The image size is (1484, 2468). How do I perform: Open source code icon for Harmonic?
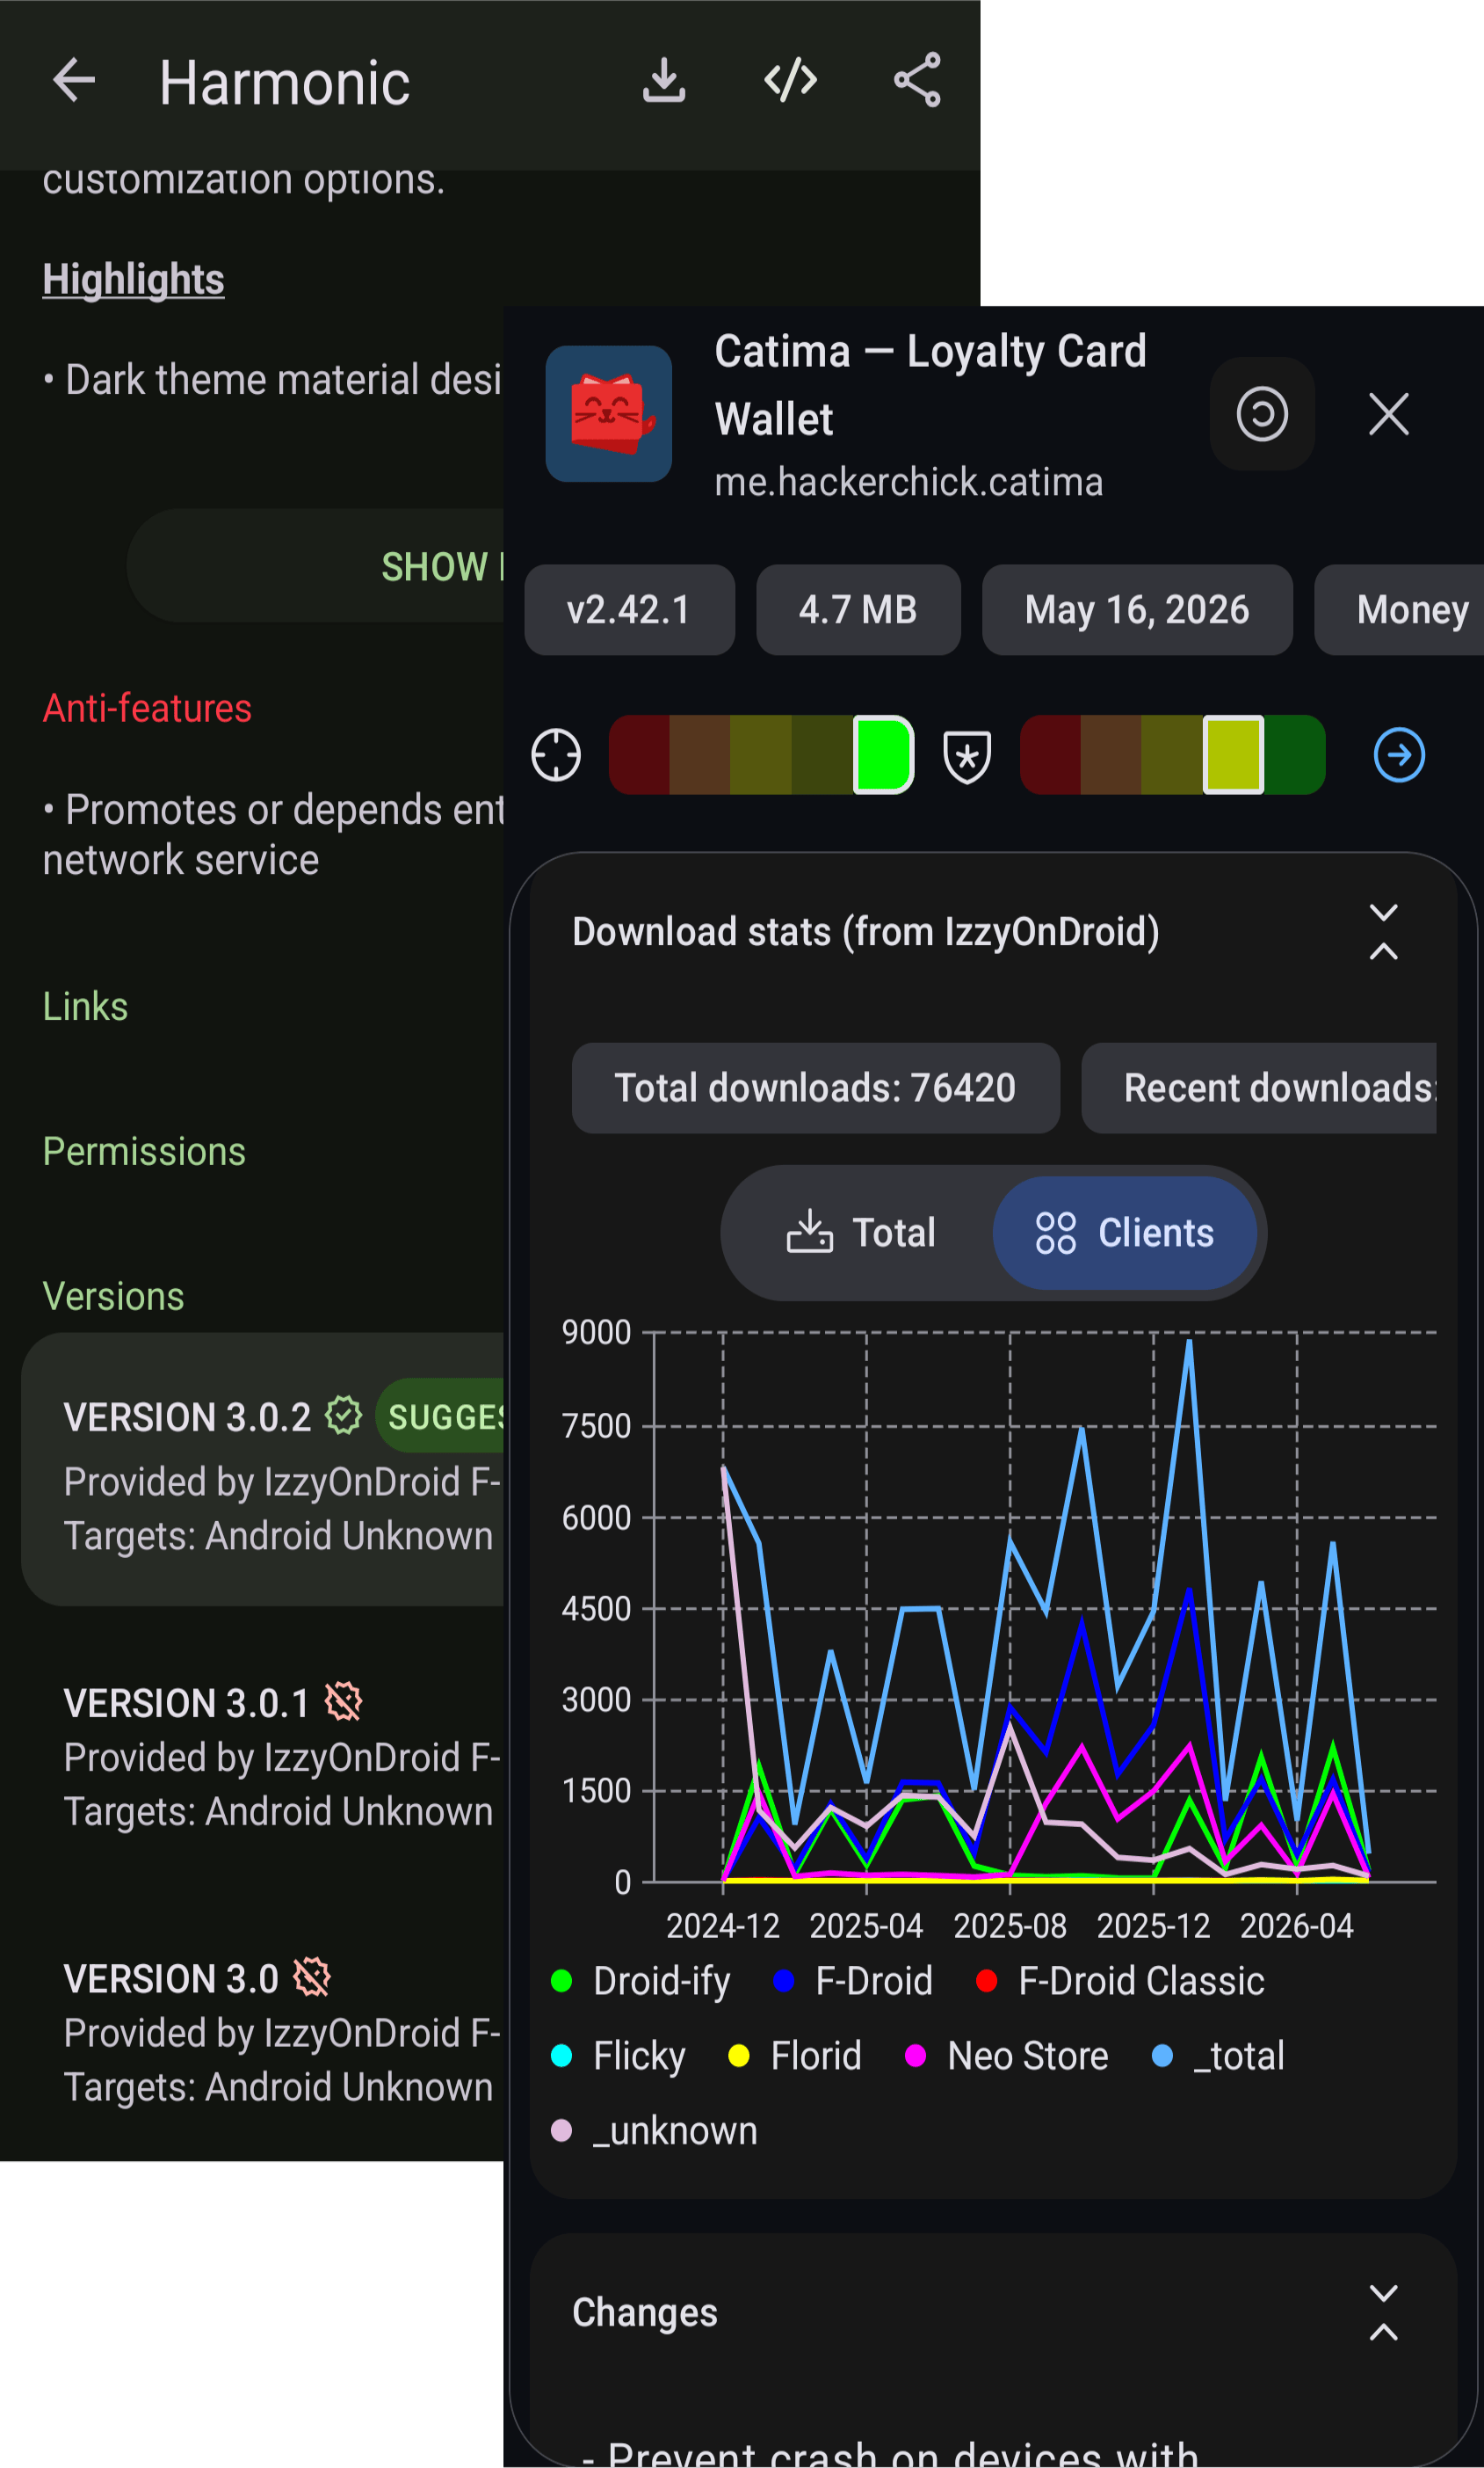pyautogui.click(x=790, y=80)
